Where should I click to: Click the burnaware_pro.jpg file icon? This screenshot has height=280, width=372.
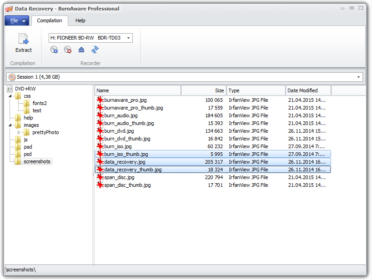click(x=100, y=100)
